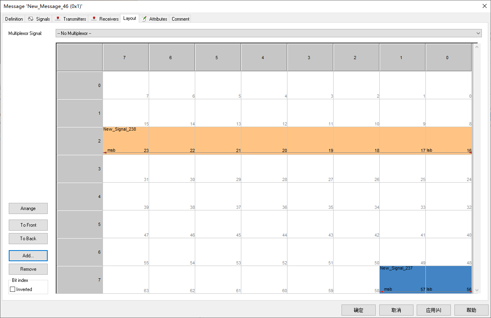
Task: Click the layout cell for bit 45
Action: [x=218, y=224]
